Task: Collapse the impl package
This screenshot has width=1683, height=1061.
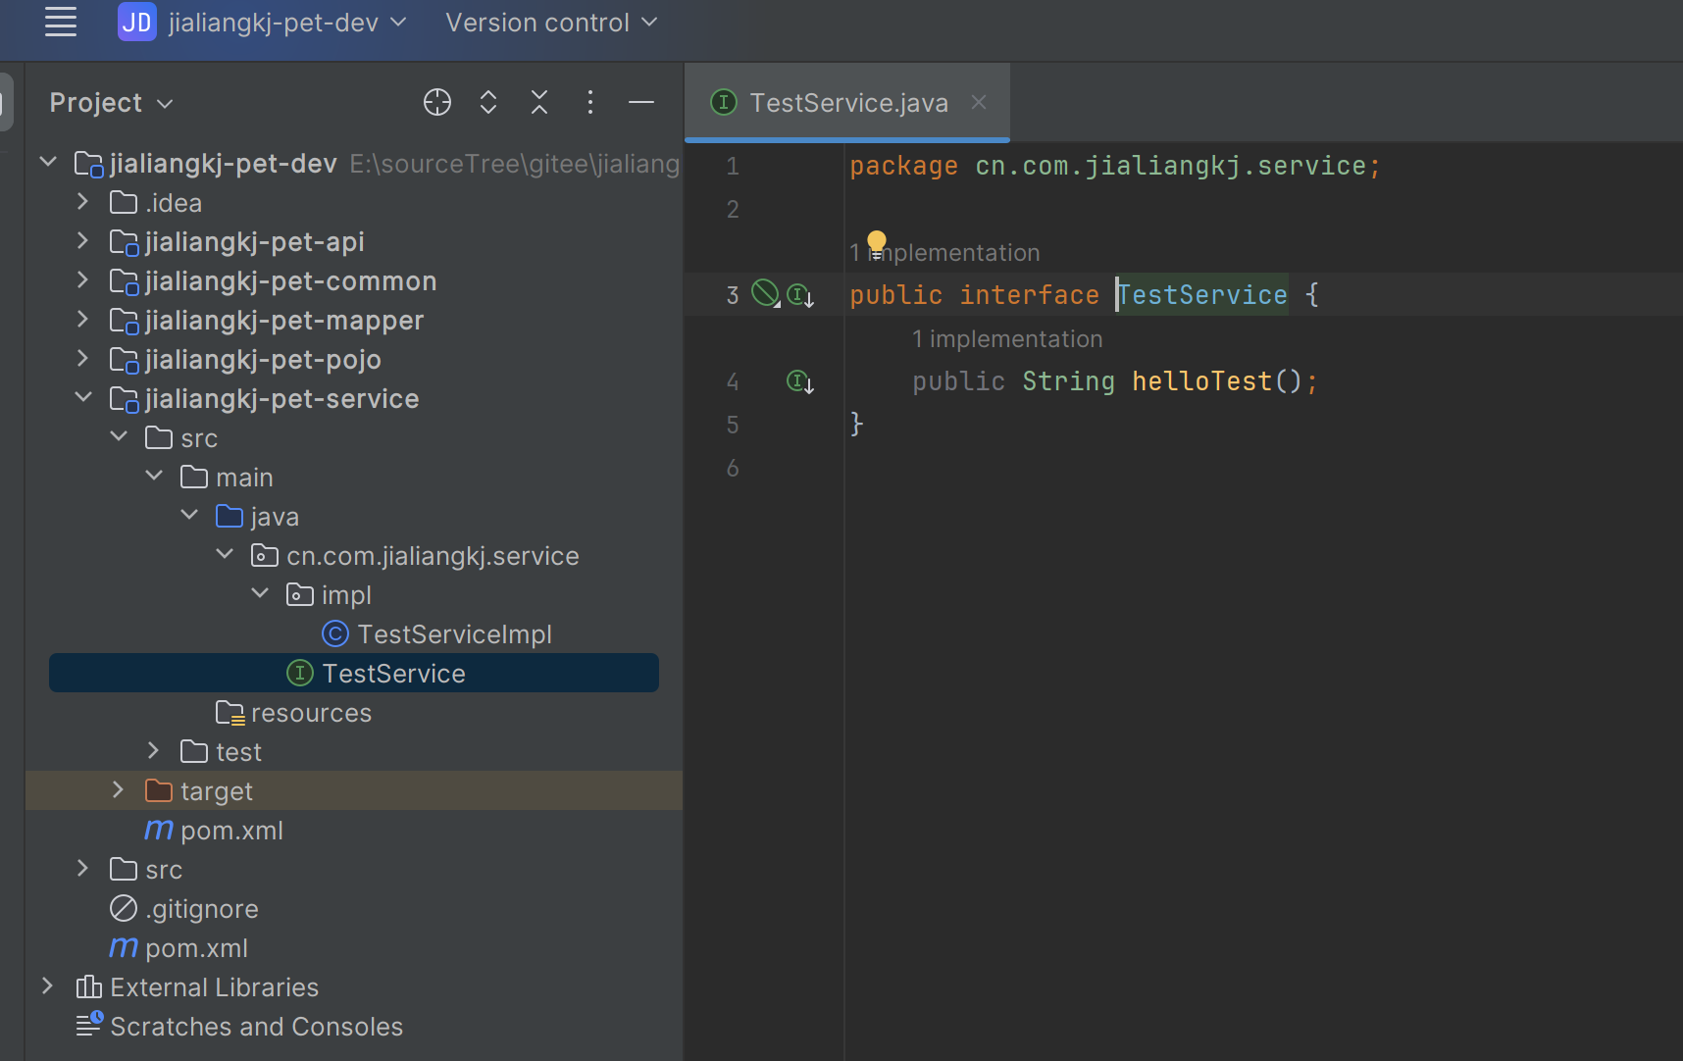Action: click(260, 593)
